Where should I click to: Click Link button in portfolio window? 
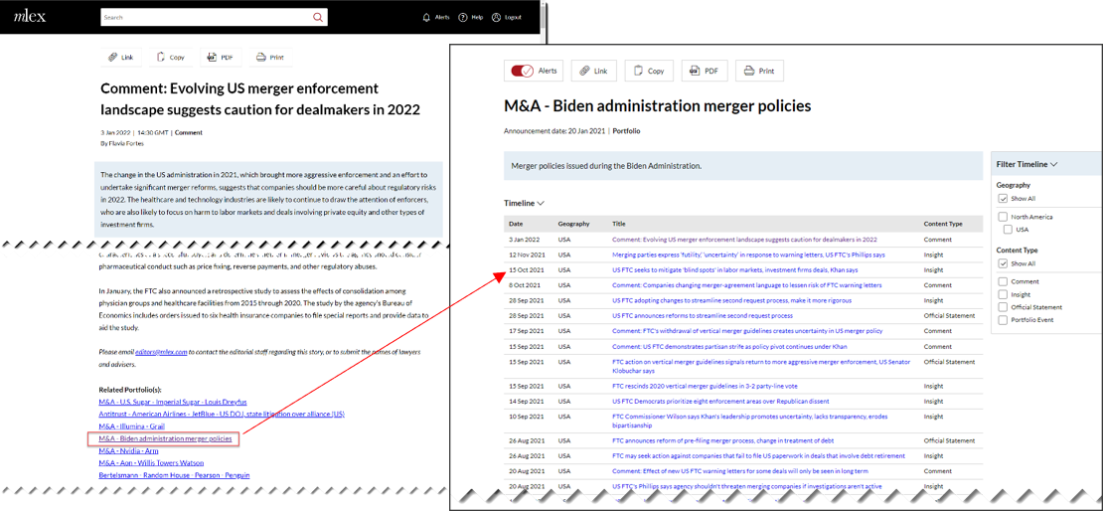coord(593,71)
